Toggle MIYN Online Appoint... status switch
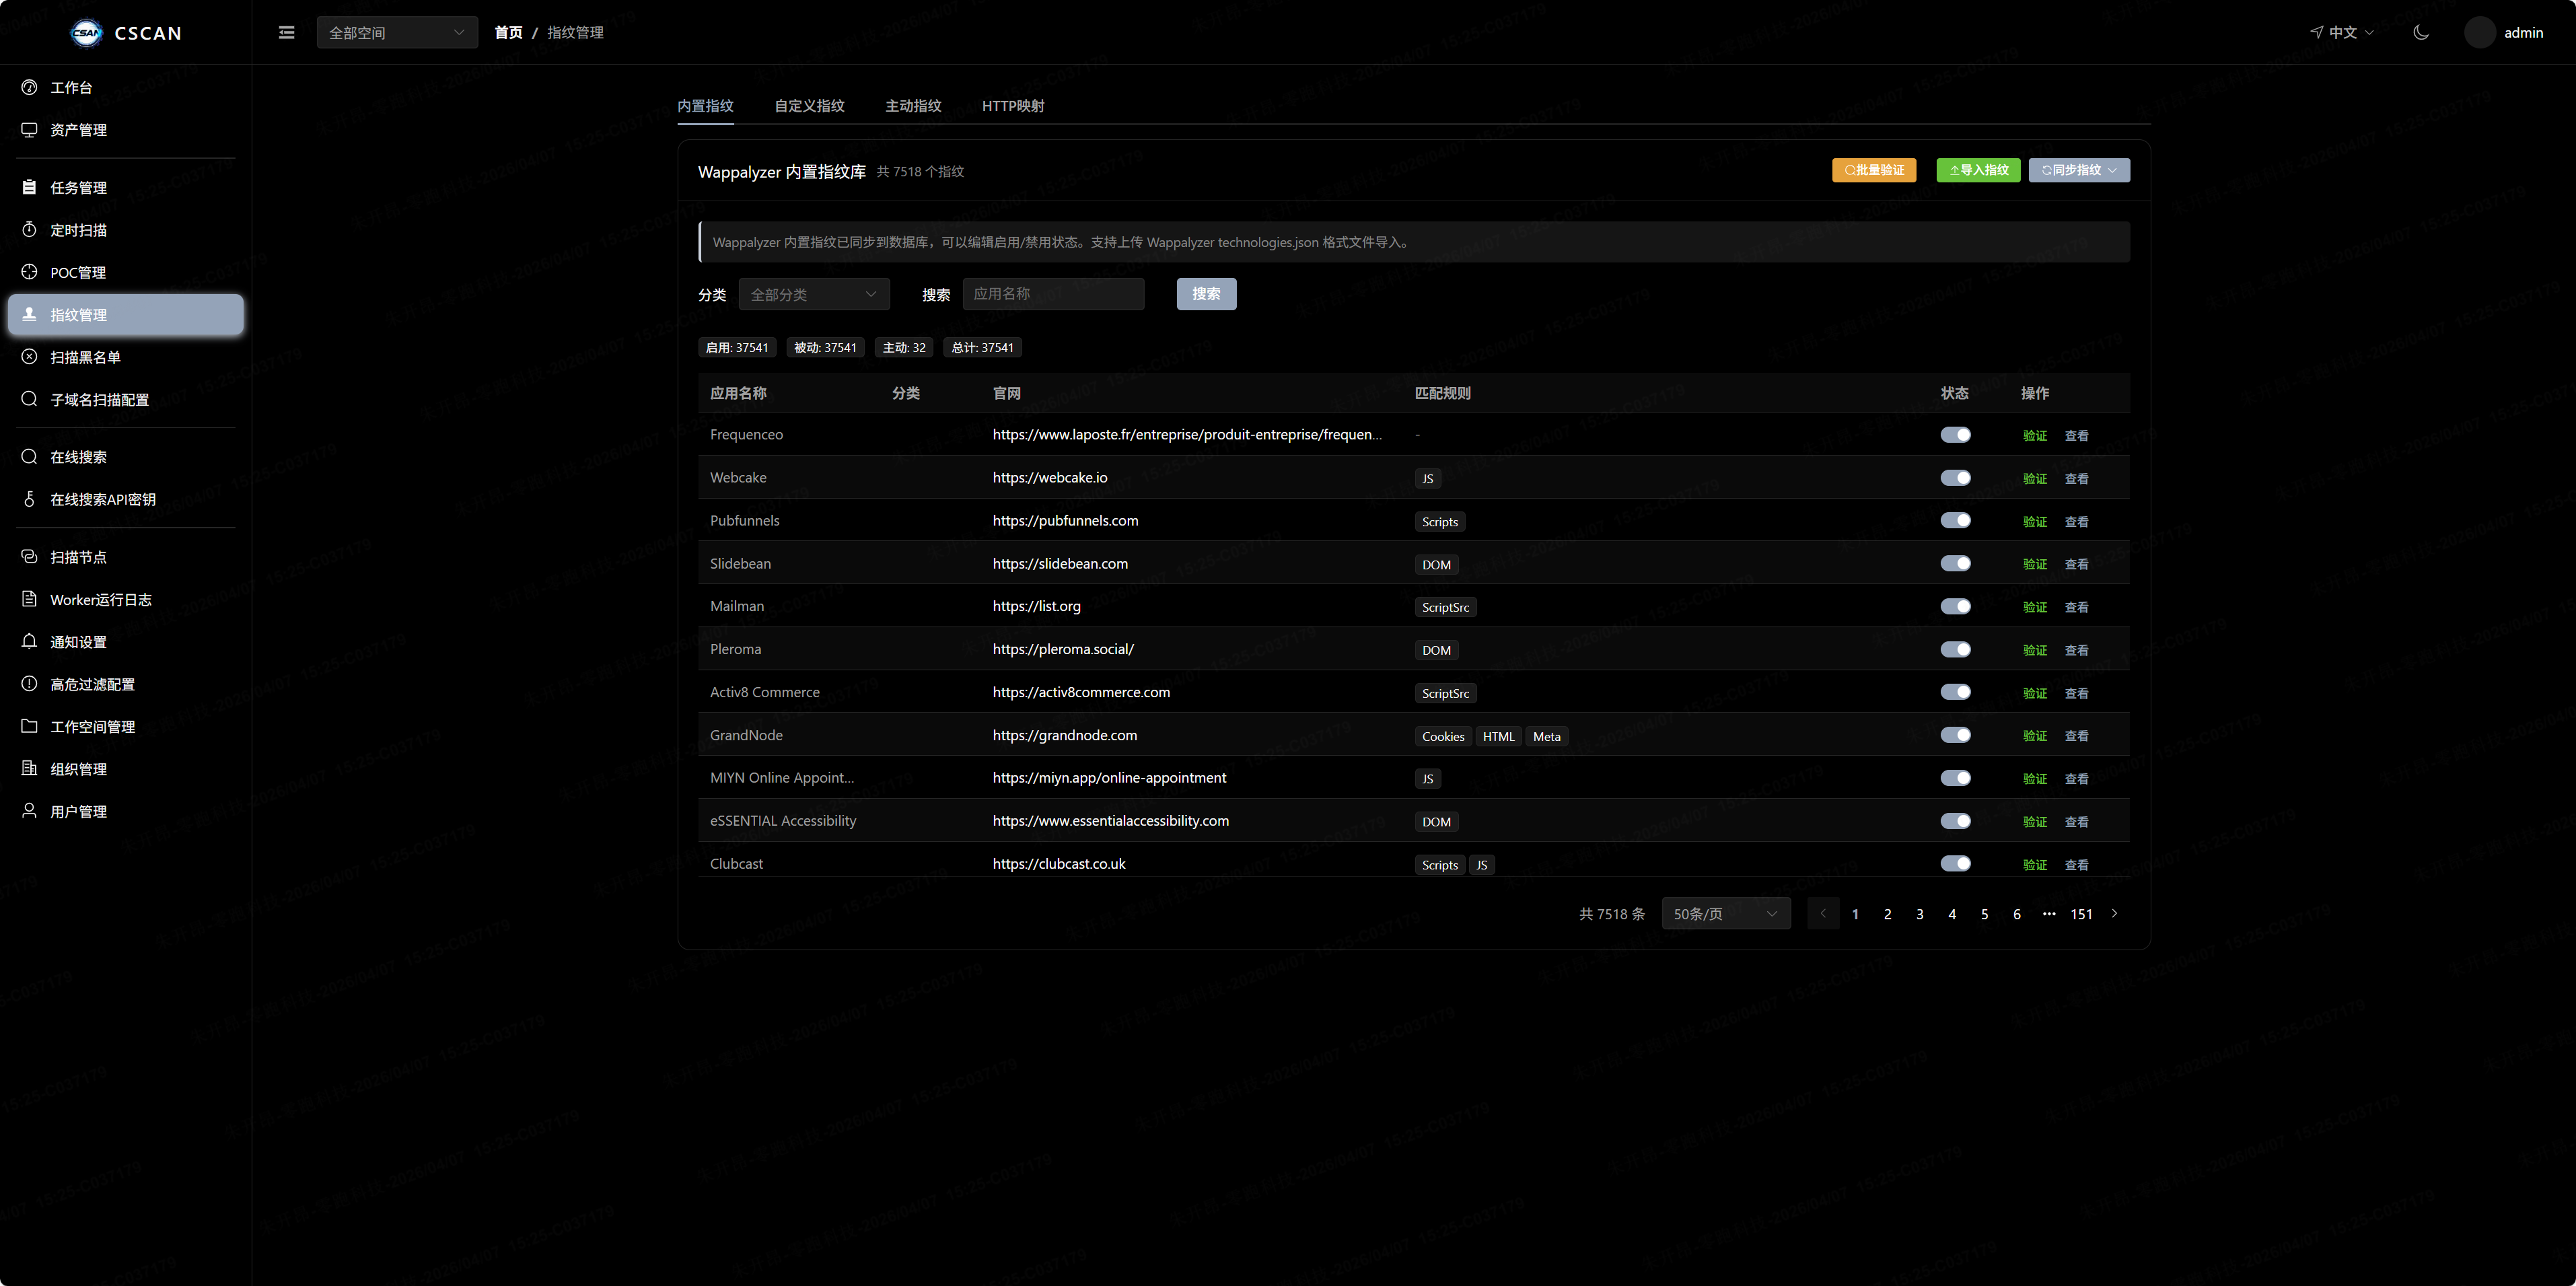2576x1286 pixels. click(x=1955, y=778)
